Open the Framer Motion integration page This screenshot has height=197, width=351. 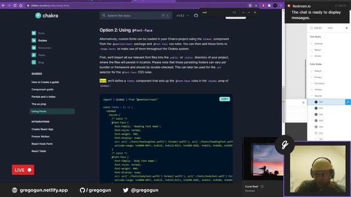click(41, 136)
